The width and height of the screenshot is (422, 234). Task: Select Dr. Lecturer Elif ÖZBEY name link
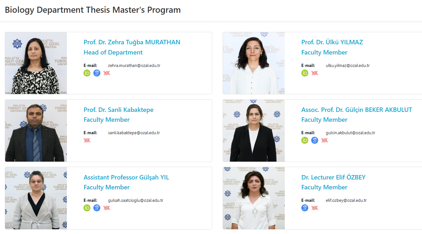pos(333,177)
